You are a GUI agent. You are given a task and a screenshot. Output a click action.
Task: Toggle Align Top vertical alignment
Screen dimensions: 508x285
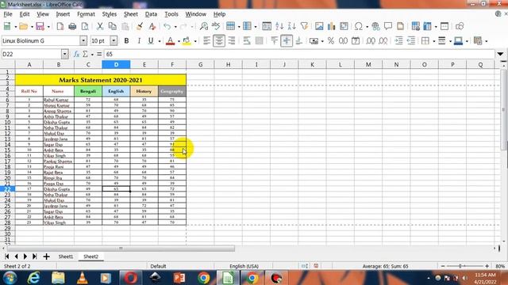[x=275, y=40]
